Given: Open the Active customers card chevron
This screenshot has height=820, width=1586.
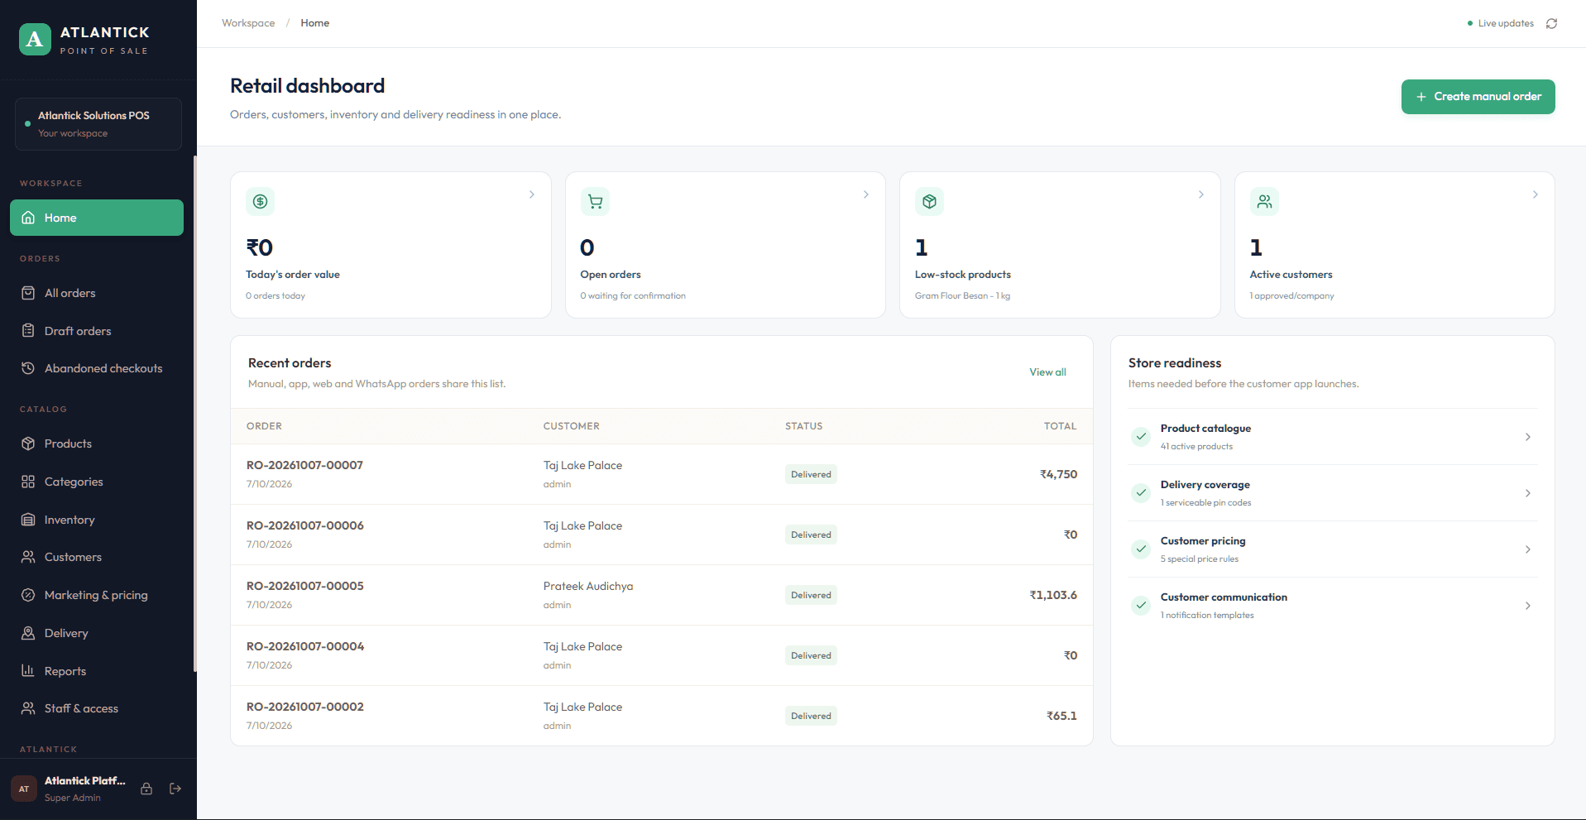Looking at the screenshot, I should point(1536,194).
